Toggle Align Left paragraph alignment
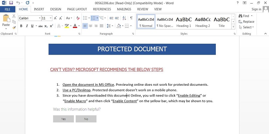The width and height of the screenshot is (269, 134). coord(85,26)
